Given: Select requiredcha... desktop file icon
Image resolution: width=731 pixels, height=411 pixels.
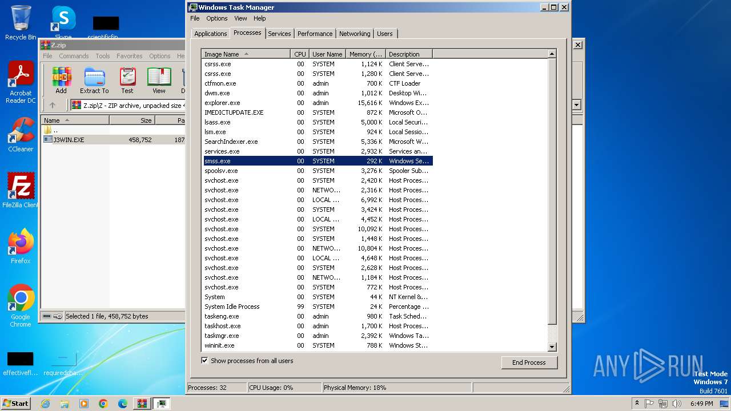Looking at the screenshot, I should coord(63,363).
